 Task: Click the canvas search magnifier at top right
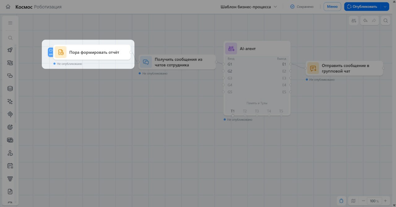coord(385,21)
